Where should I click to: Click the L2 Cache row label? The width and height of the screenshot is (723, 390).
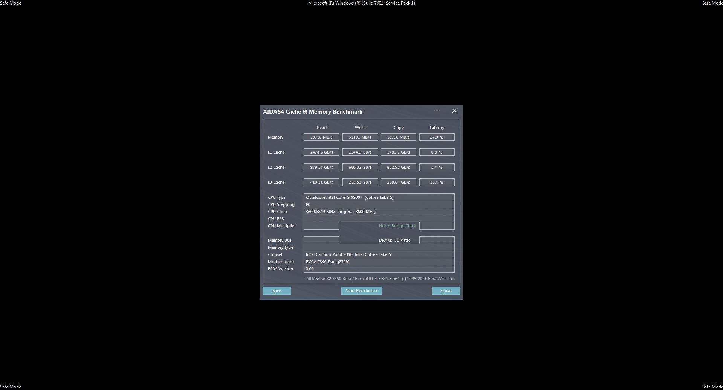tap(276, 167)
